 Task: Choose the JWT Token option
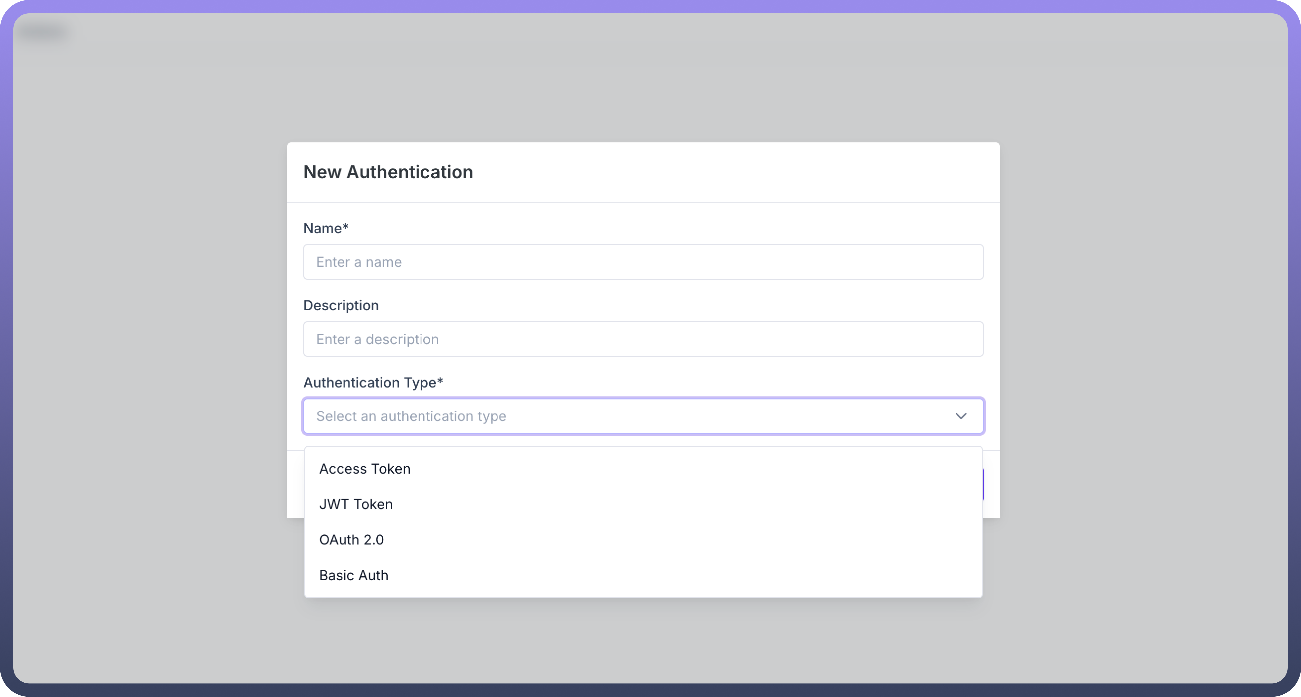(x=355, y=504)
